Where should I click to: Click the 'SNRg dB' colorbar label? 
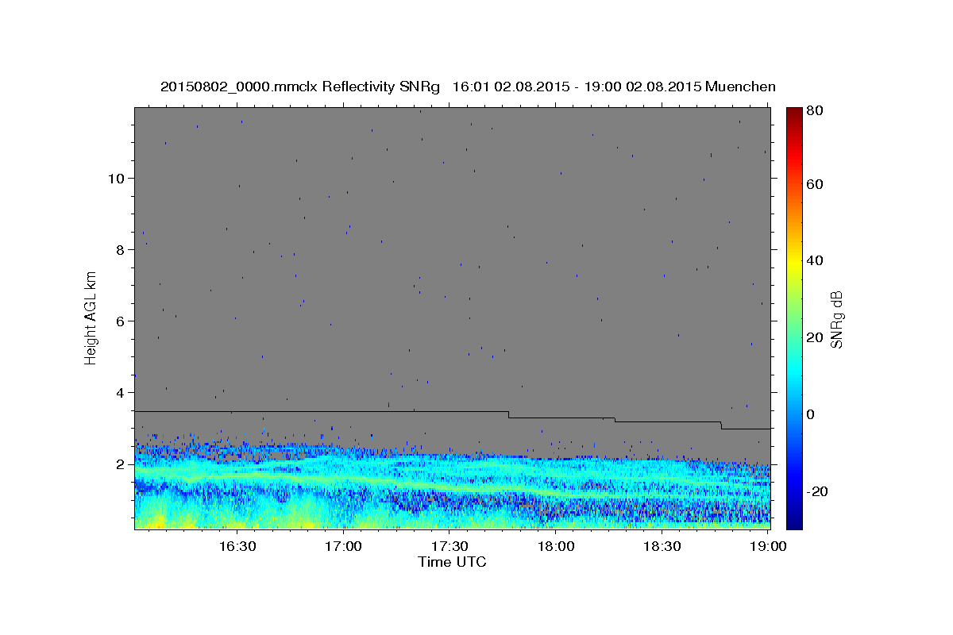tap(836, 318)
